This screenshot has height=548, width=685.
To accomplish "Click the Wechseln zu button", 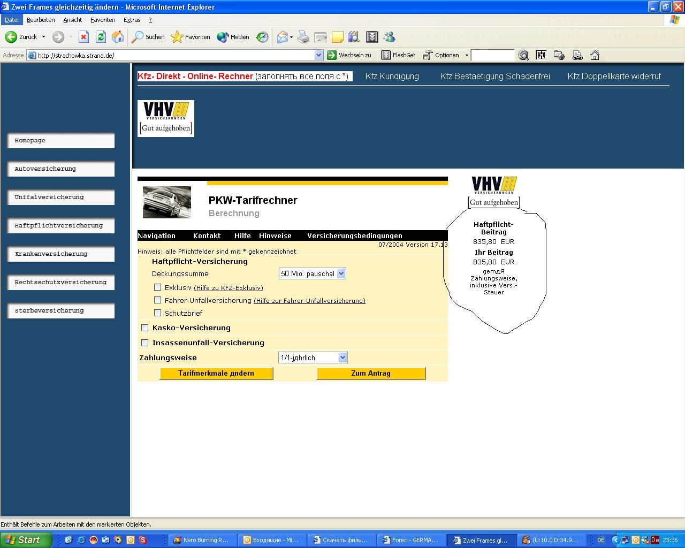I will point(349,55).
